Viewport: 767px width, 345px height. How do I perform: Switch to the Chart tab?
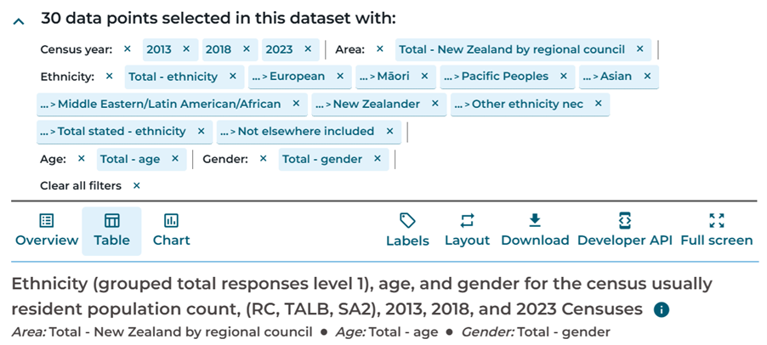[x=171, y=230]
